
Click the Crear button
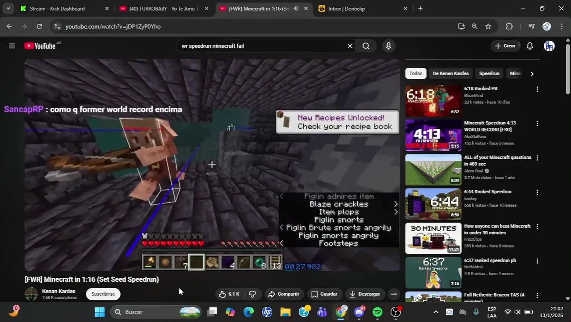click(505, 46)
